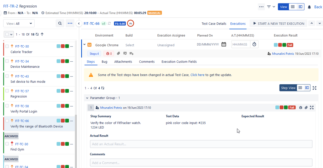Screen dimensions: 323x168
Task: Open the select-all dropdown arrow
Action: click(11, 35)
